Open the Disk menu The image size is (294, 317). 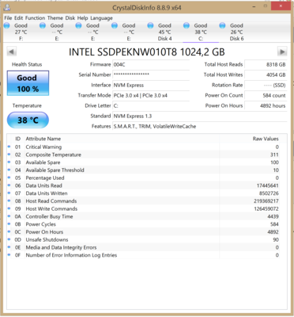coord(70,18)
